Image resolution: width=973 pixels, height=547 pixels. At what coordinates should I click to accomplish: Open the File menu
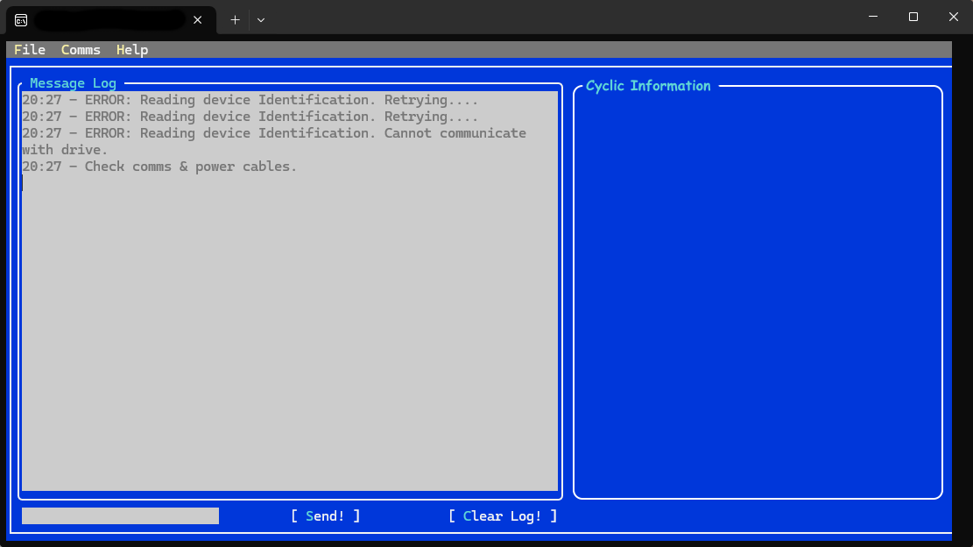click(x=29, y=50)
